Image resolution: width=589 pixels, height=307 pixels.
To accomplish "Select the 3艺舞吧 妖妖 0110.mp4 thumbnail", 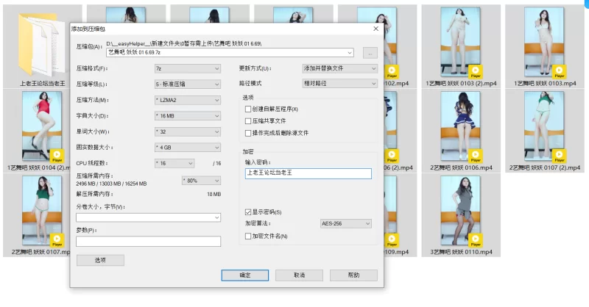I will (461, 210).
